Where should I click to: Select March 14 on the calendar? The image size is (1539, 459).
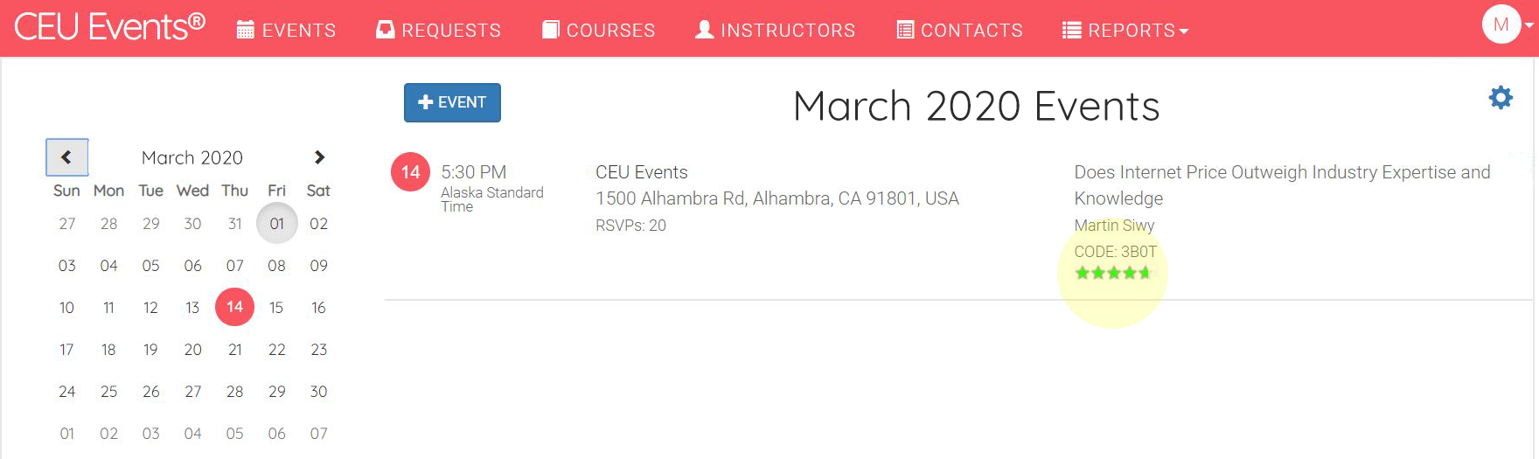tap(234, 307)
